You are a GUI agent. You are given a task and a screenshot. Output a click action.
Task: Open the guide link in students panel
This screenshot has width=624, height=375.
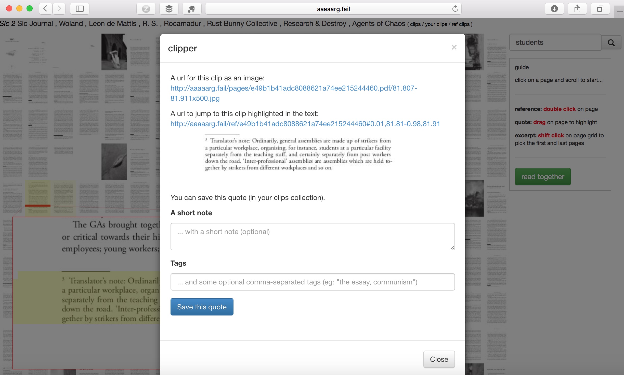tap(521, 67)
